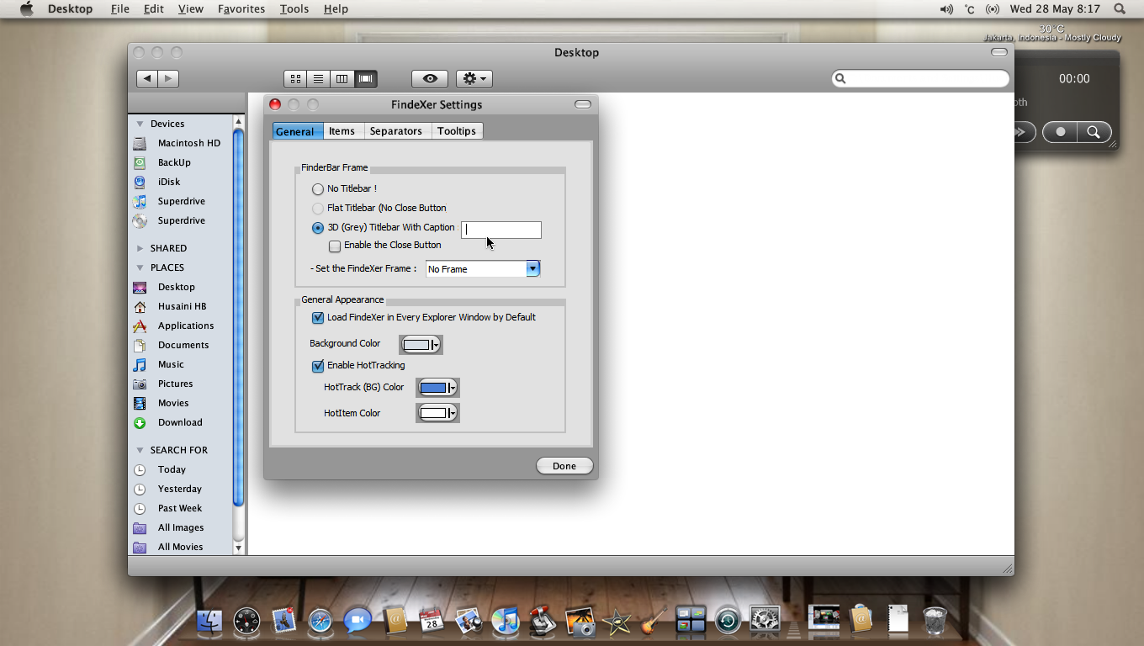Viewport: 1144px width, 646px height.
Task: Click the sidebar scroll down arrow
Action: (x=238, y=548)
